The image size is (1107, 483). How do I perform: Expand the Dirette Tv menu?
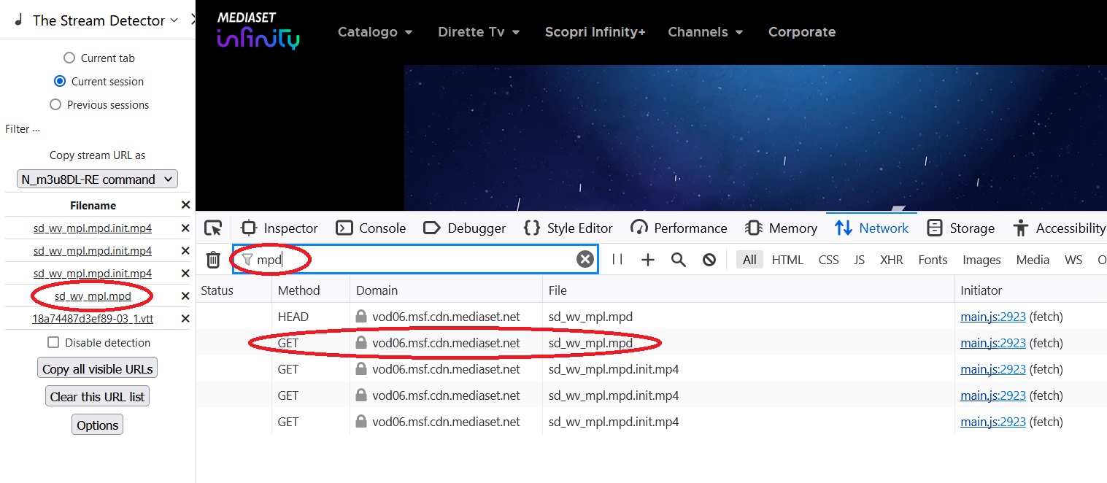click(x=479, y=32)
